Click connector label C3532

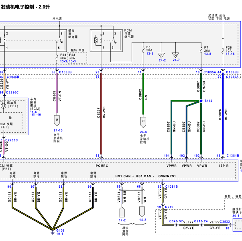pos(225,222)
